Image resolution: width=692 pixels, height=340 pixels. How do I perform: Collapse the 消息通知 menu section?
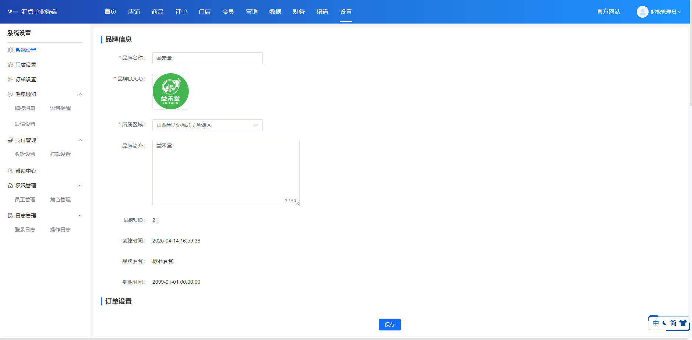(80, 94)
